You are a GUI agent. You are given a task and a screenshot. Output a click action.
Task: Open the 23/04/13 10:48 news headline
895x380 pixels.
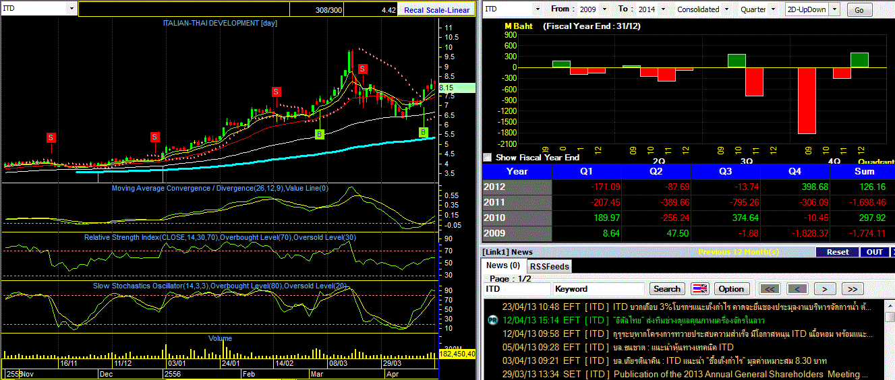click(741, 307)
